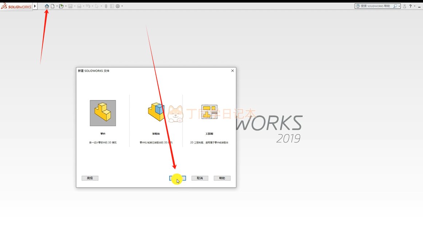This screenshot has width=423, height=234.
Task: Click the Advanced (高级) button
Action: tap(90, 178)
